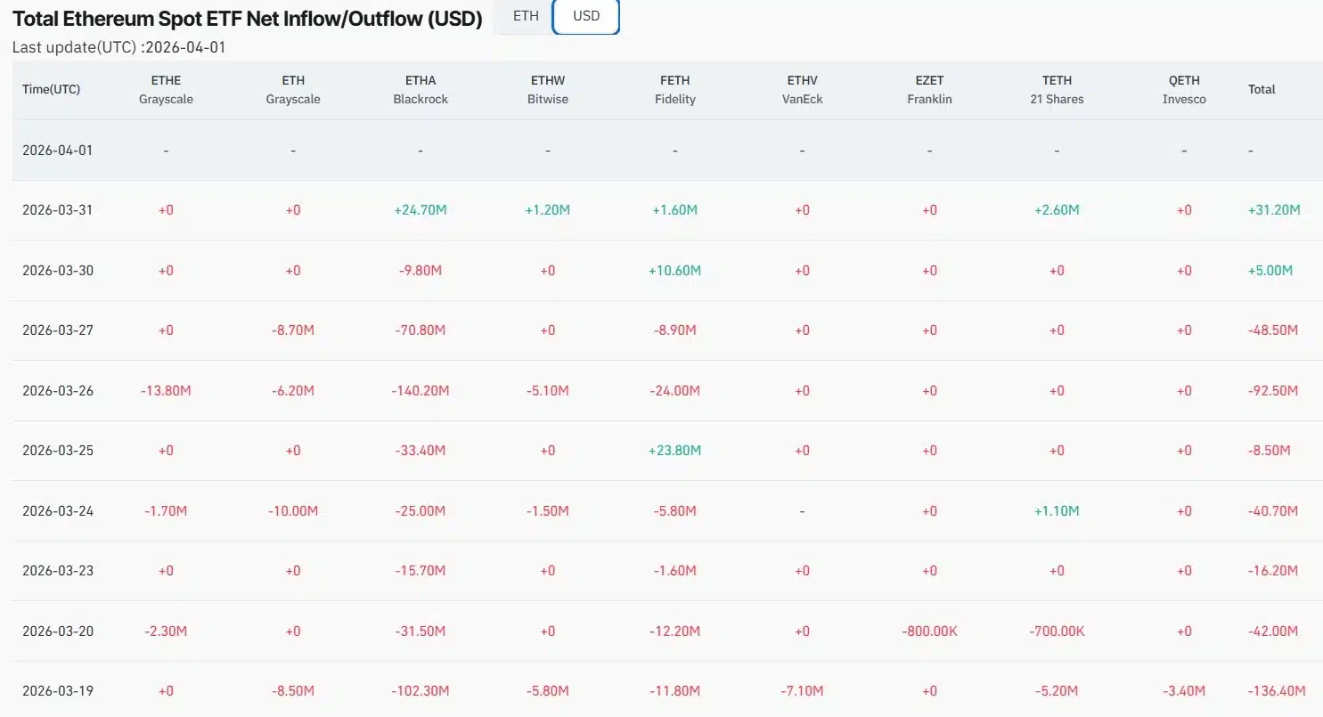Click the page title heading text

click(x=247, y=19)
